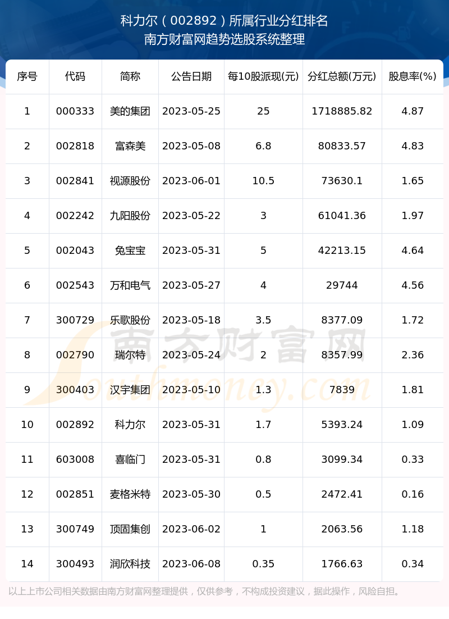The width and height of the screenshot is (449, 619).
Task: Select stock code 603008
Action: 75,459
